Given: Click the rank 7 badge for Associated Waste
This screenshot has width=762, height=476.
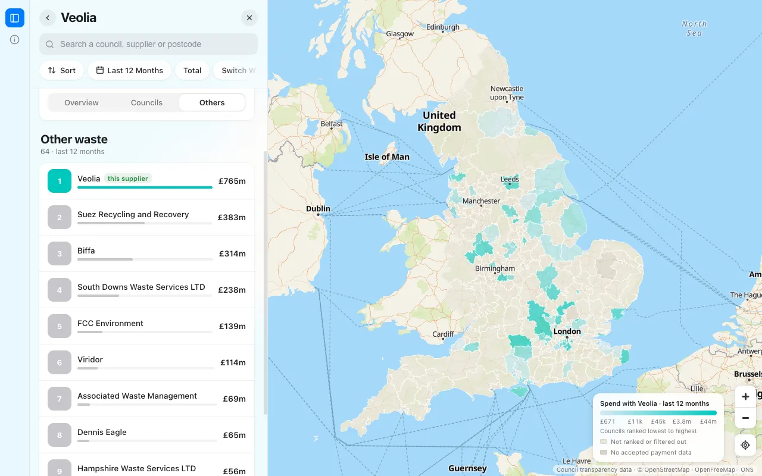Looking at the screenshot, I should (x=60, y=399).
